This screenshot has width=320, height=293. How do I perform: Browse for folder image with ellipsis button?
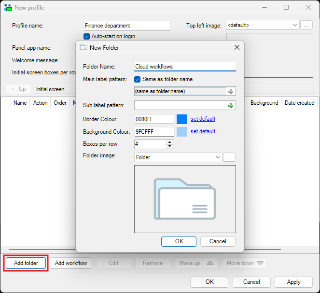(x=229, y=157)
